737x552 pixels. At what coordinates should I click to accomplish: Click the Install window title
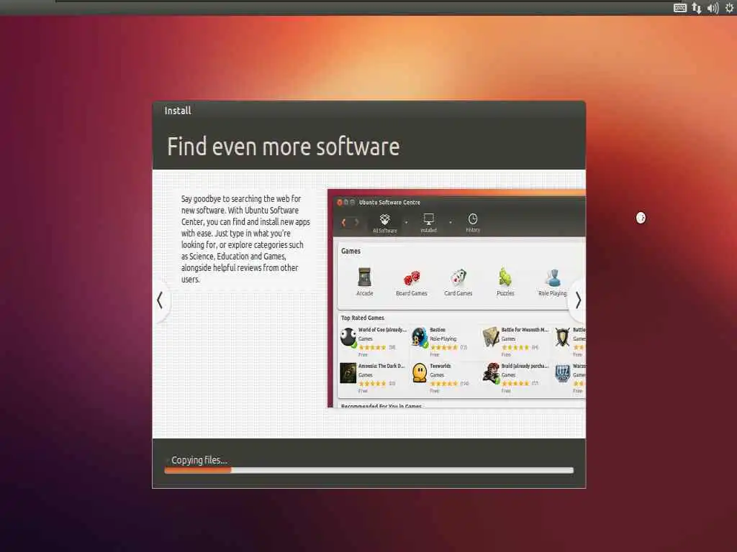178,111
